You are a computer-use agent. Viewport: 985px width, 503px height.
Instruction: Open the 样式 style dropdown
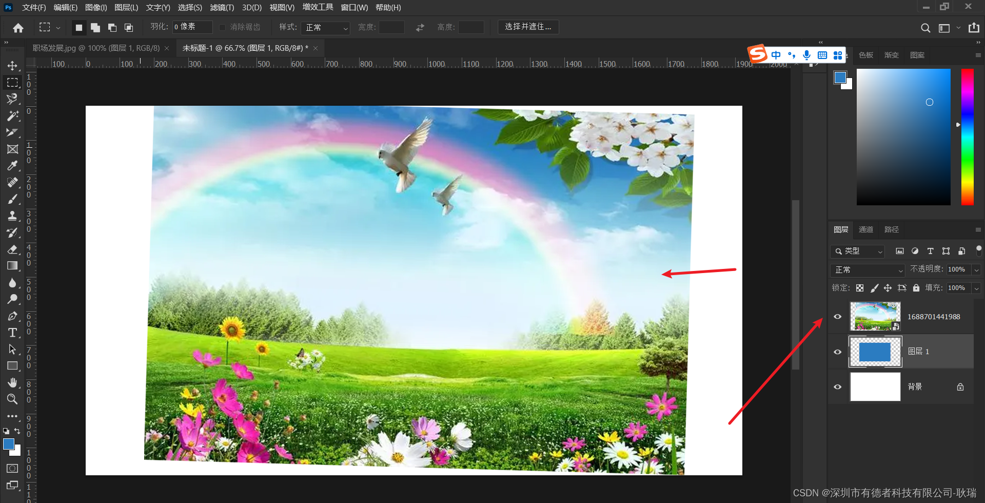coord(325,28)
